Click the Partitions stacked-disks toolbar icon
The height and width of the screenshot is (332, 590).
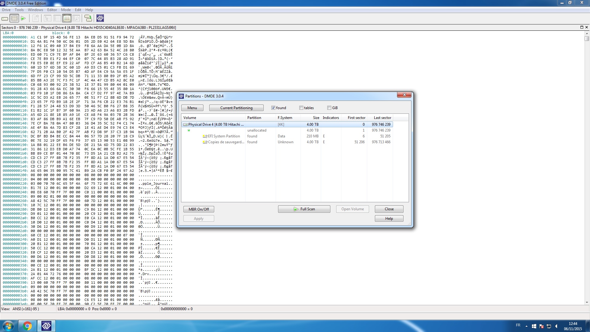(x=14, y=18)
